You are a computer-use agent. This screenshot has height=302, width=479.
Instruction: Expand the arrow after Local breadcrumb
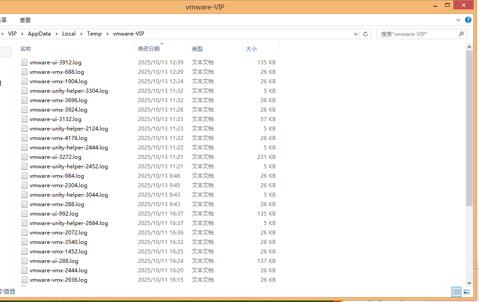tap(81, 34)
